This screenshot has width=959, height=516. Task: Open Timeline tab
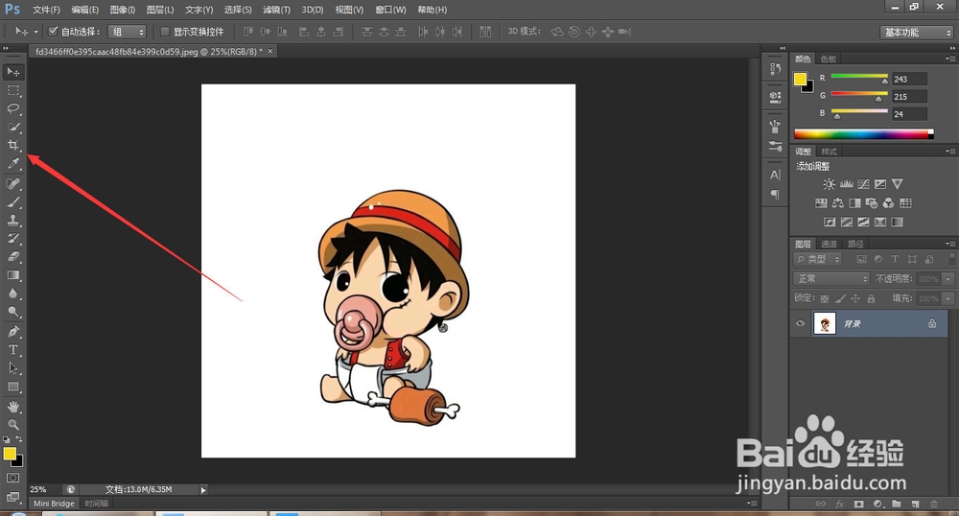tap(96, 504)
